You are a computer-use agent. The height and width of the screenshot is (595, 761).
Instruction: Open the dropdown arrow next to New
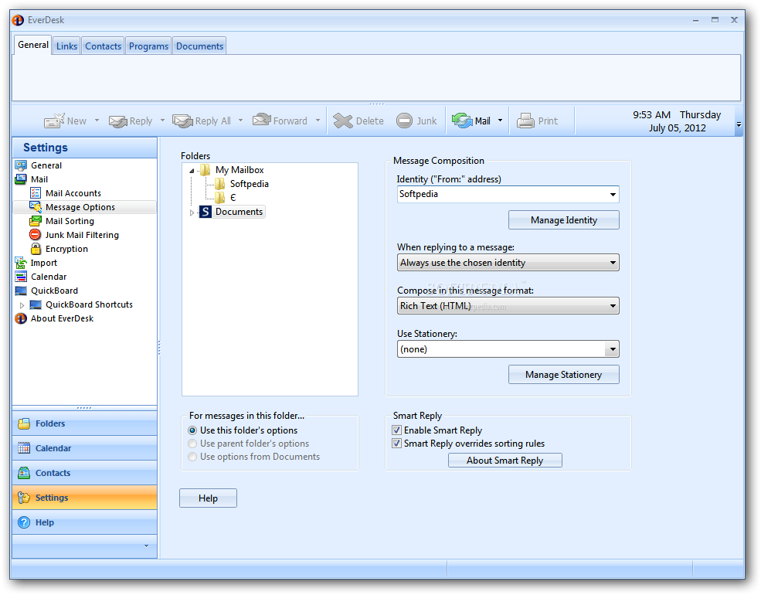[x=97, y=121]
